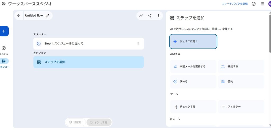Click the share icon in flow toolbar
Screen dimensions: 271x133
150,16
